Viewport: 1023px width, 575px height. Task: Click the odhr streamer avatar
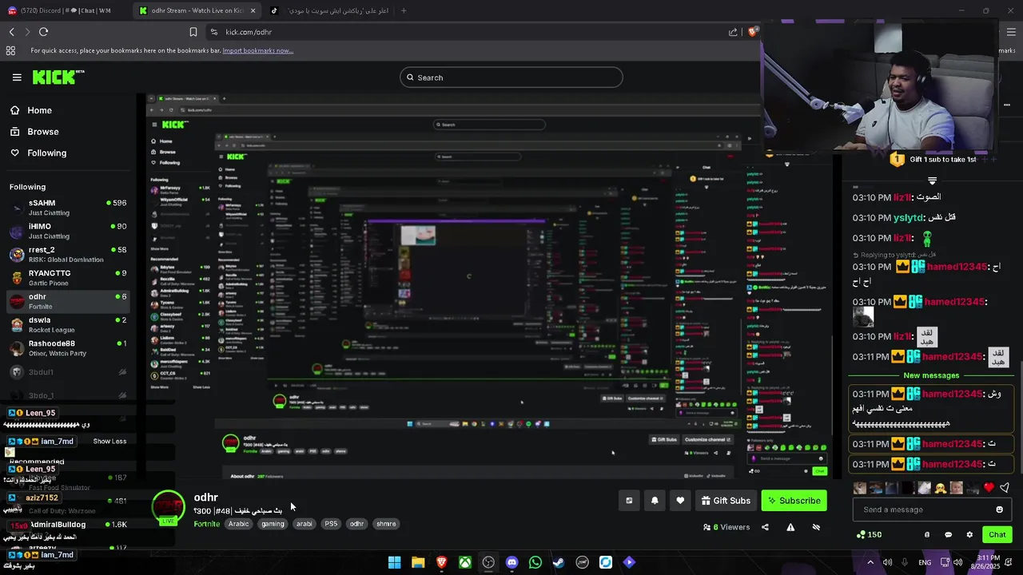click(168, 507)
